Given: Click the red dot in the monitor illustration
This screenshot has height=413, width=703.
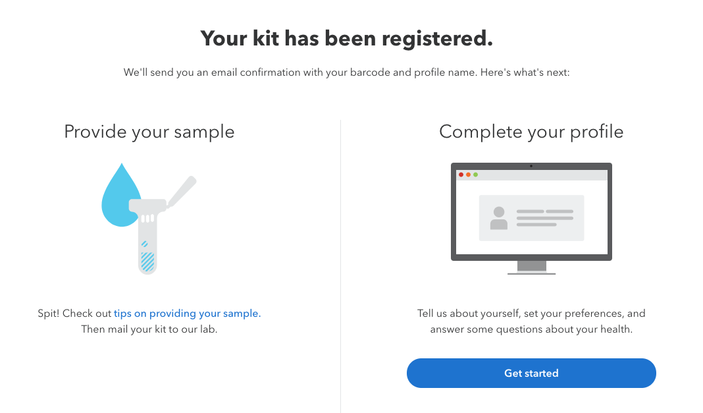Looking at the screenshot, I should tap(461, 175).
